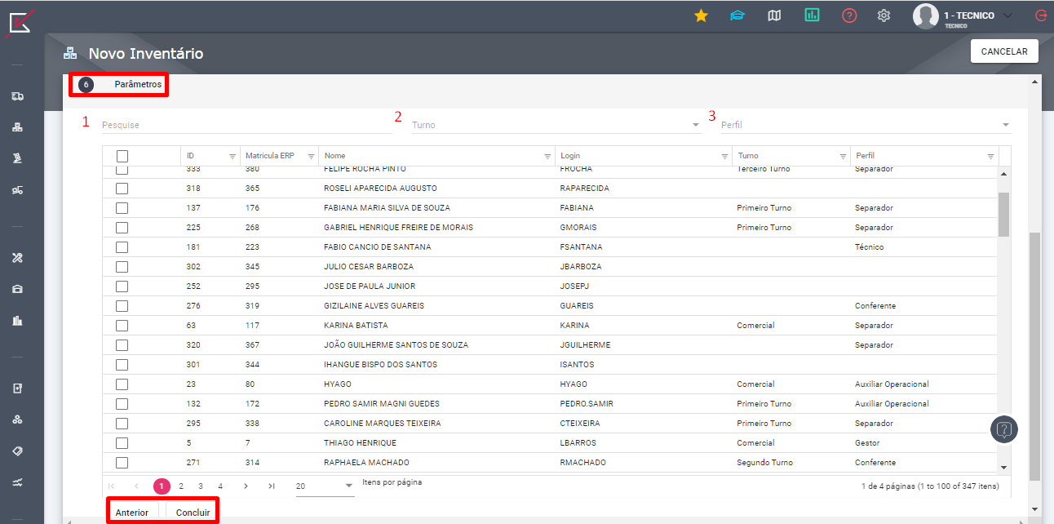Check the box for ROSELI APARECIDA AUGUSTO
Image resolution: width=1054 pixels, height=524 pixels.
(x=122, y=189)
